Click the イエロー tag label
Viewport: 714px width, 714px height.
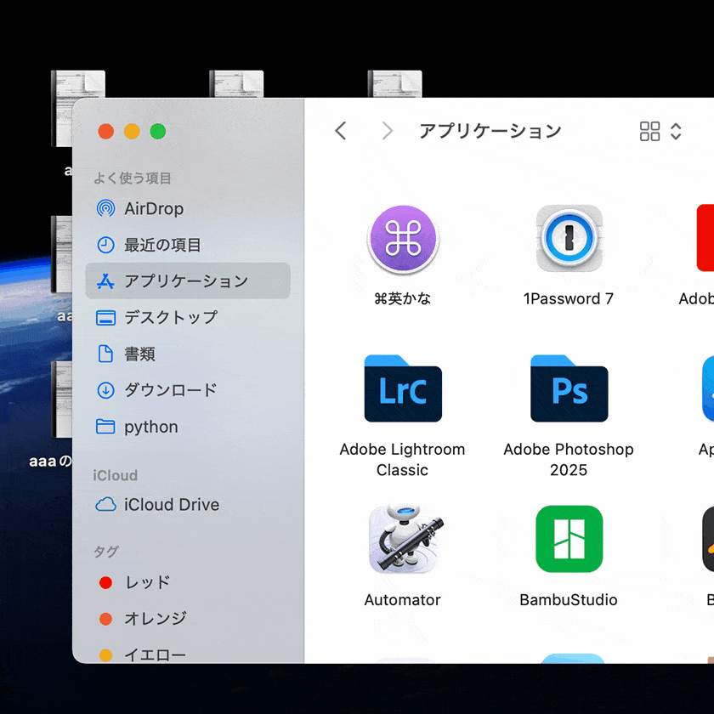(x=156, y=655)
